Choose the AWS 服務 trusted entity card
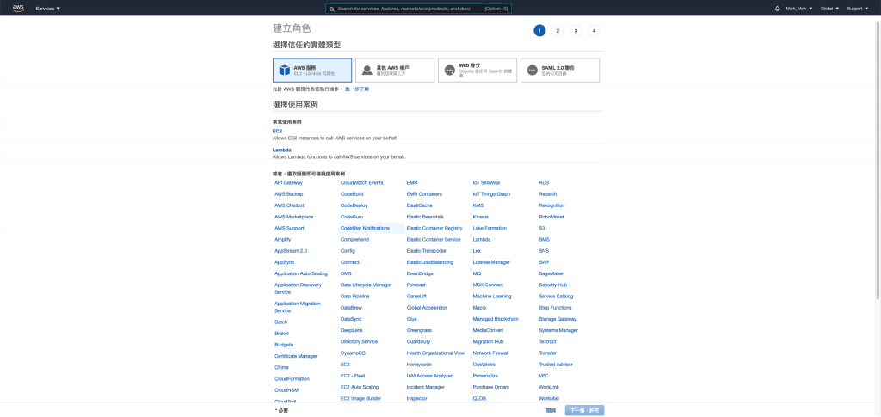 312,71
